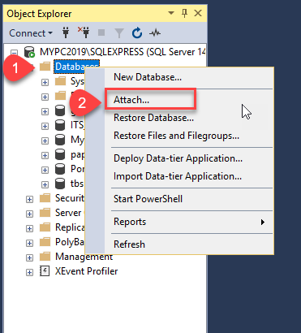Pin the Object Explorer panel with pushpin
The height and width of the screenshot is (333, 301).
pyautogui.click(x=184, y=13)
